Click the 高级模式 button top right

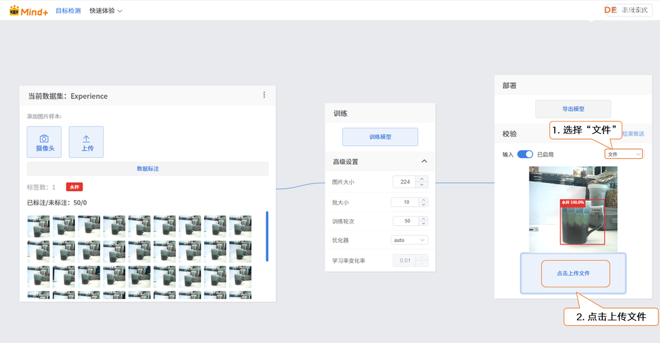633,9
